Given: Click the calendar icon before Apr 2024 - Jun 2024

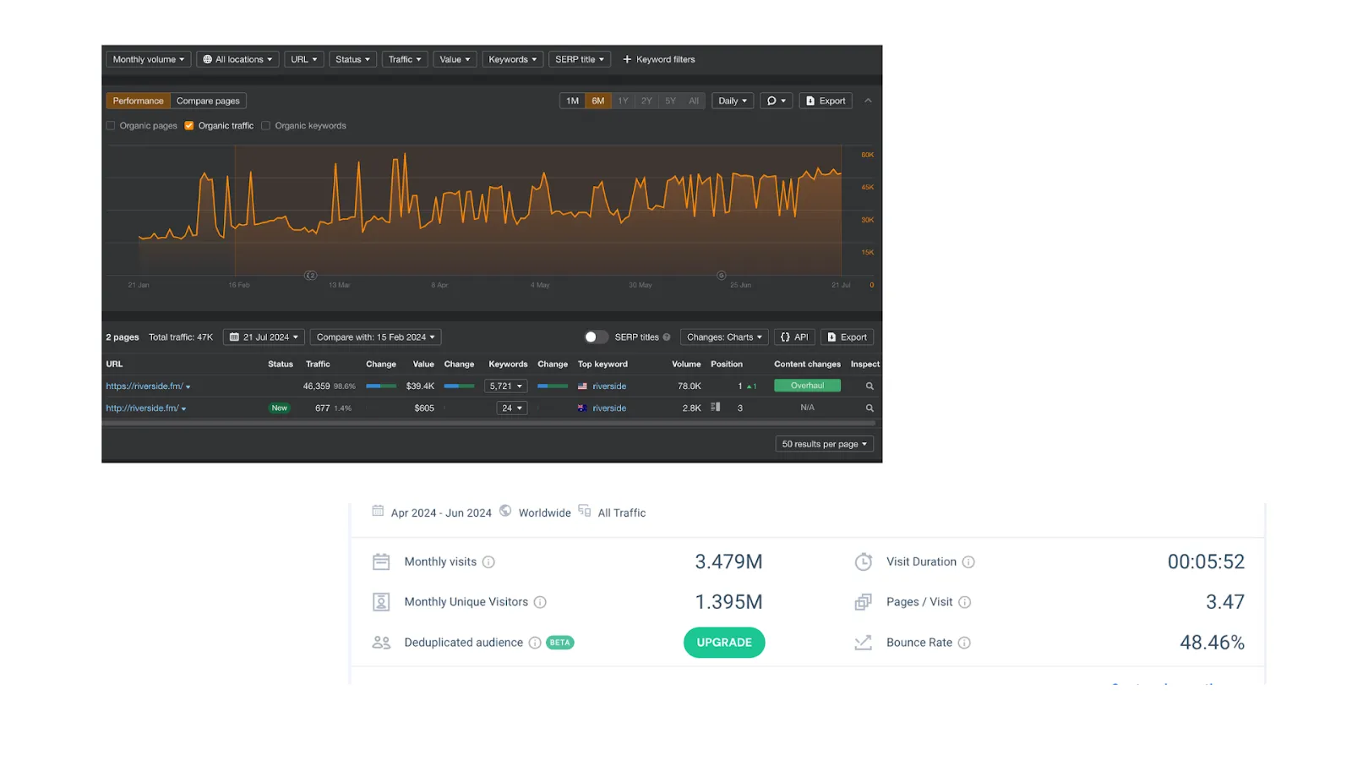Looking at the screenshot, I should pyautogui.click(x=378, y=511).
